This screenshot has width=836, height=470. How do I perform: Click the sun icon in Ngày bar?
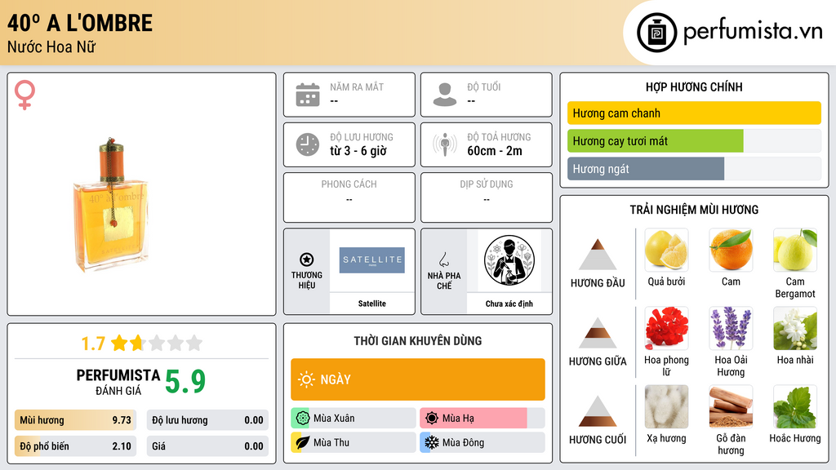pyautogui.click(x=307, y=379)
